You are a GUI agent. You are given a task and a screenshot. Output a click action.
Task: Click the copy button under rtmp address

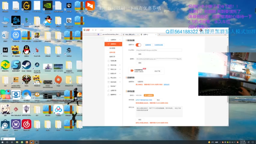point(140,54)
